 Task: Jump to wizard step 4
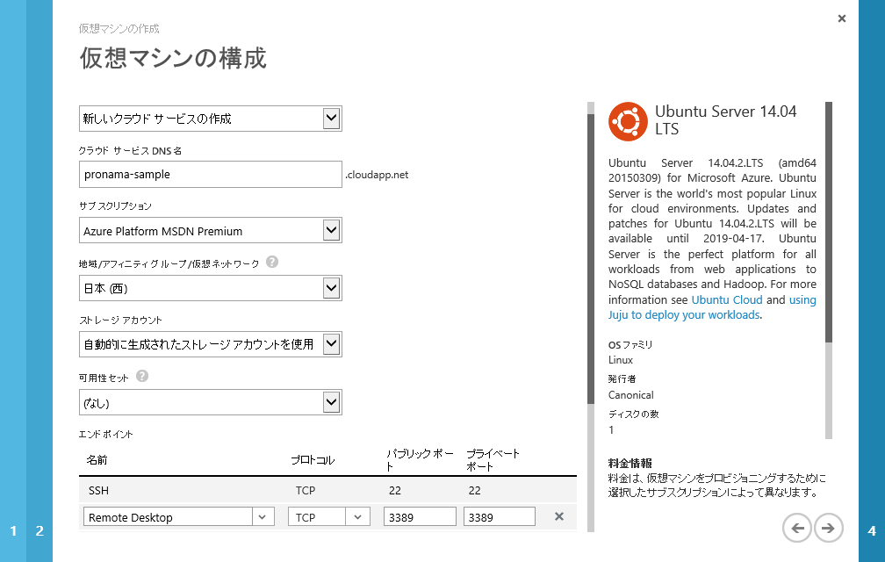(x=871, y=530)
